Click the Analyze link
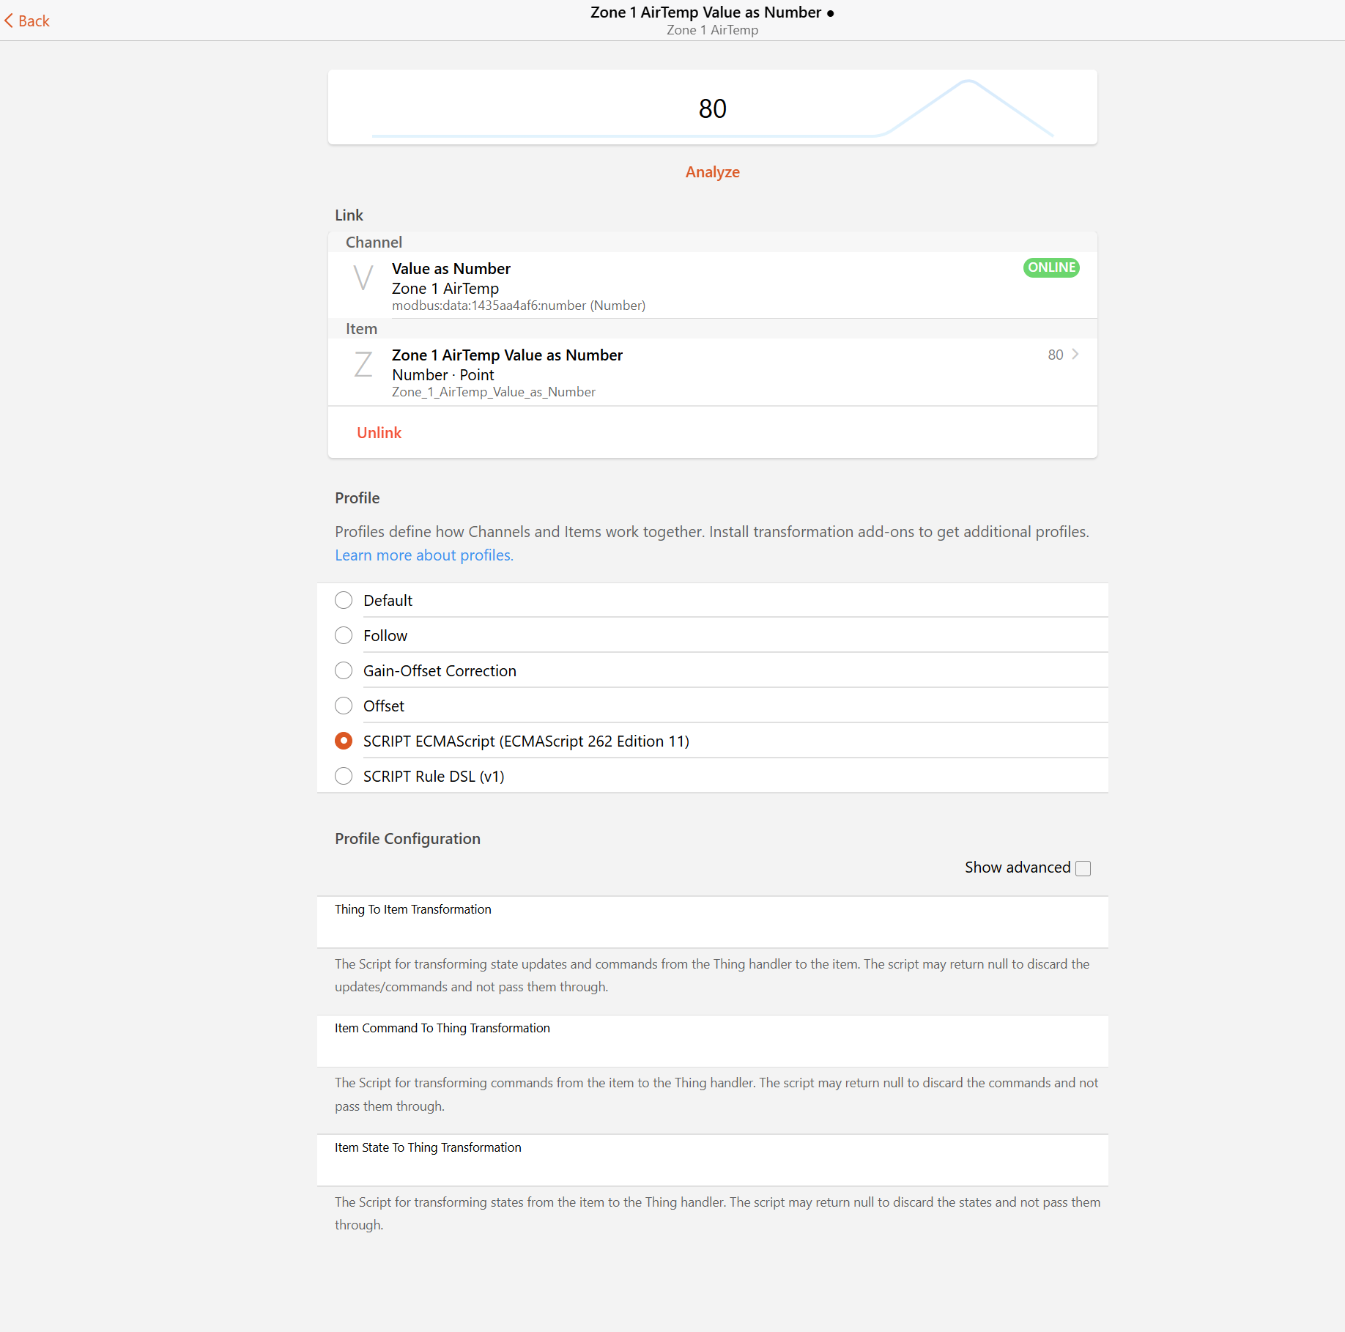This screenshot has height=1332, width=1345. 712,172
